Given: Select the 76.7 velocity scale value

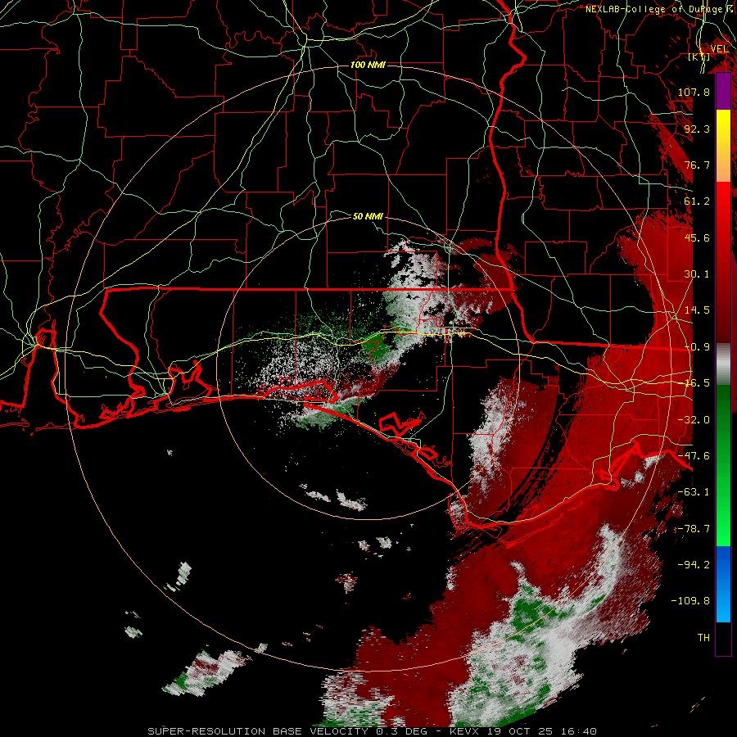Looking at the screenshot, I should (697, 165).
